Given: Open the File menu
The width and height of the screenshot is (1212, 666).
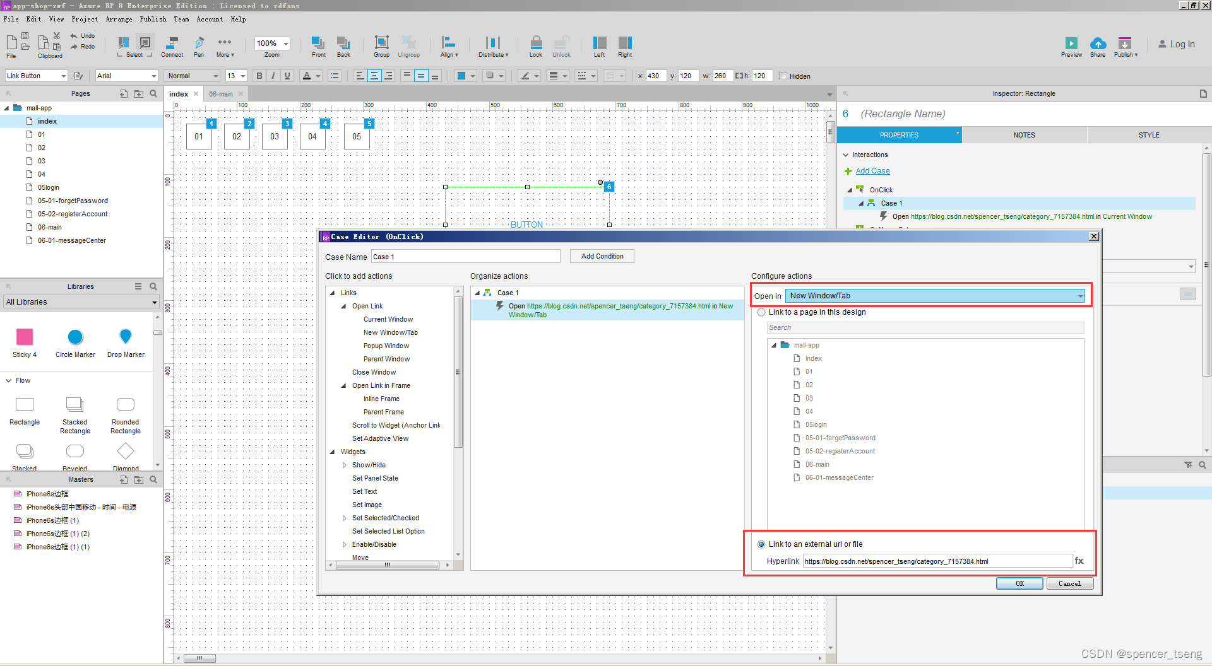Looking at the screenshot, I should tap(11, 19).
